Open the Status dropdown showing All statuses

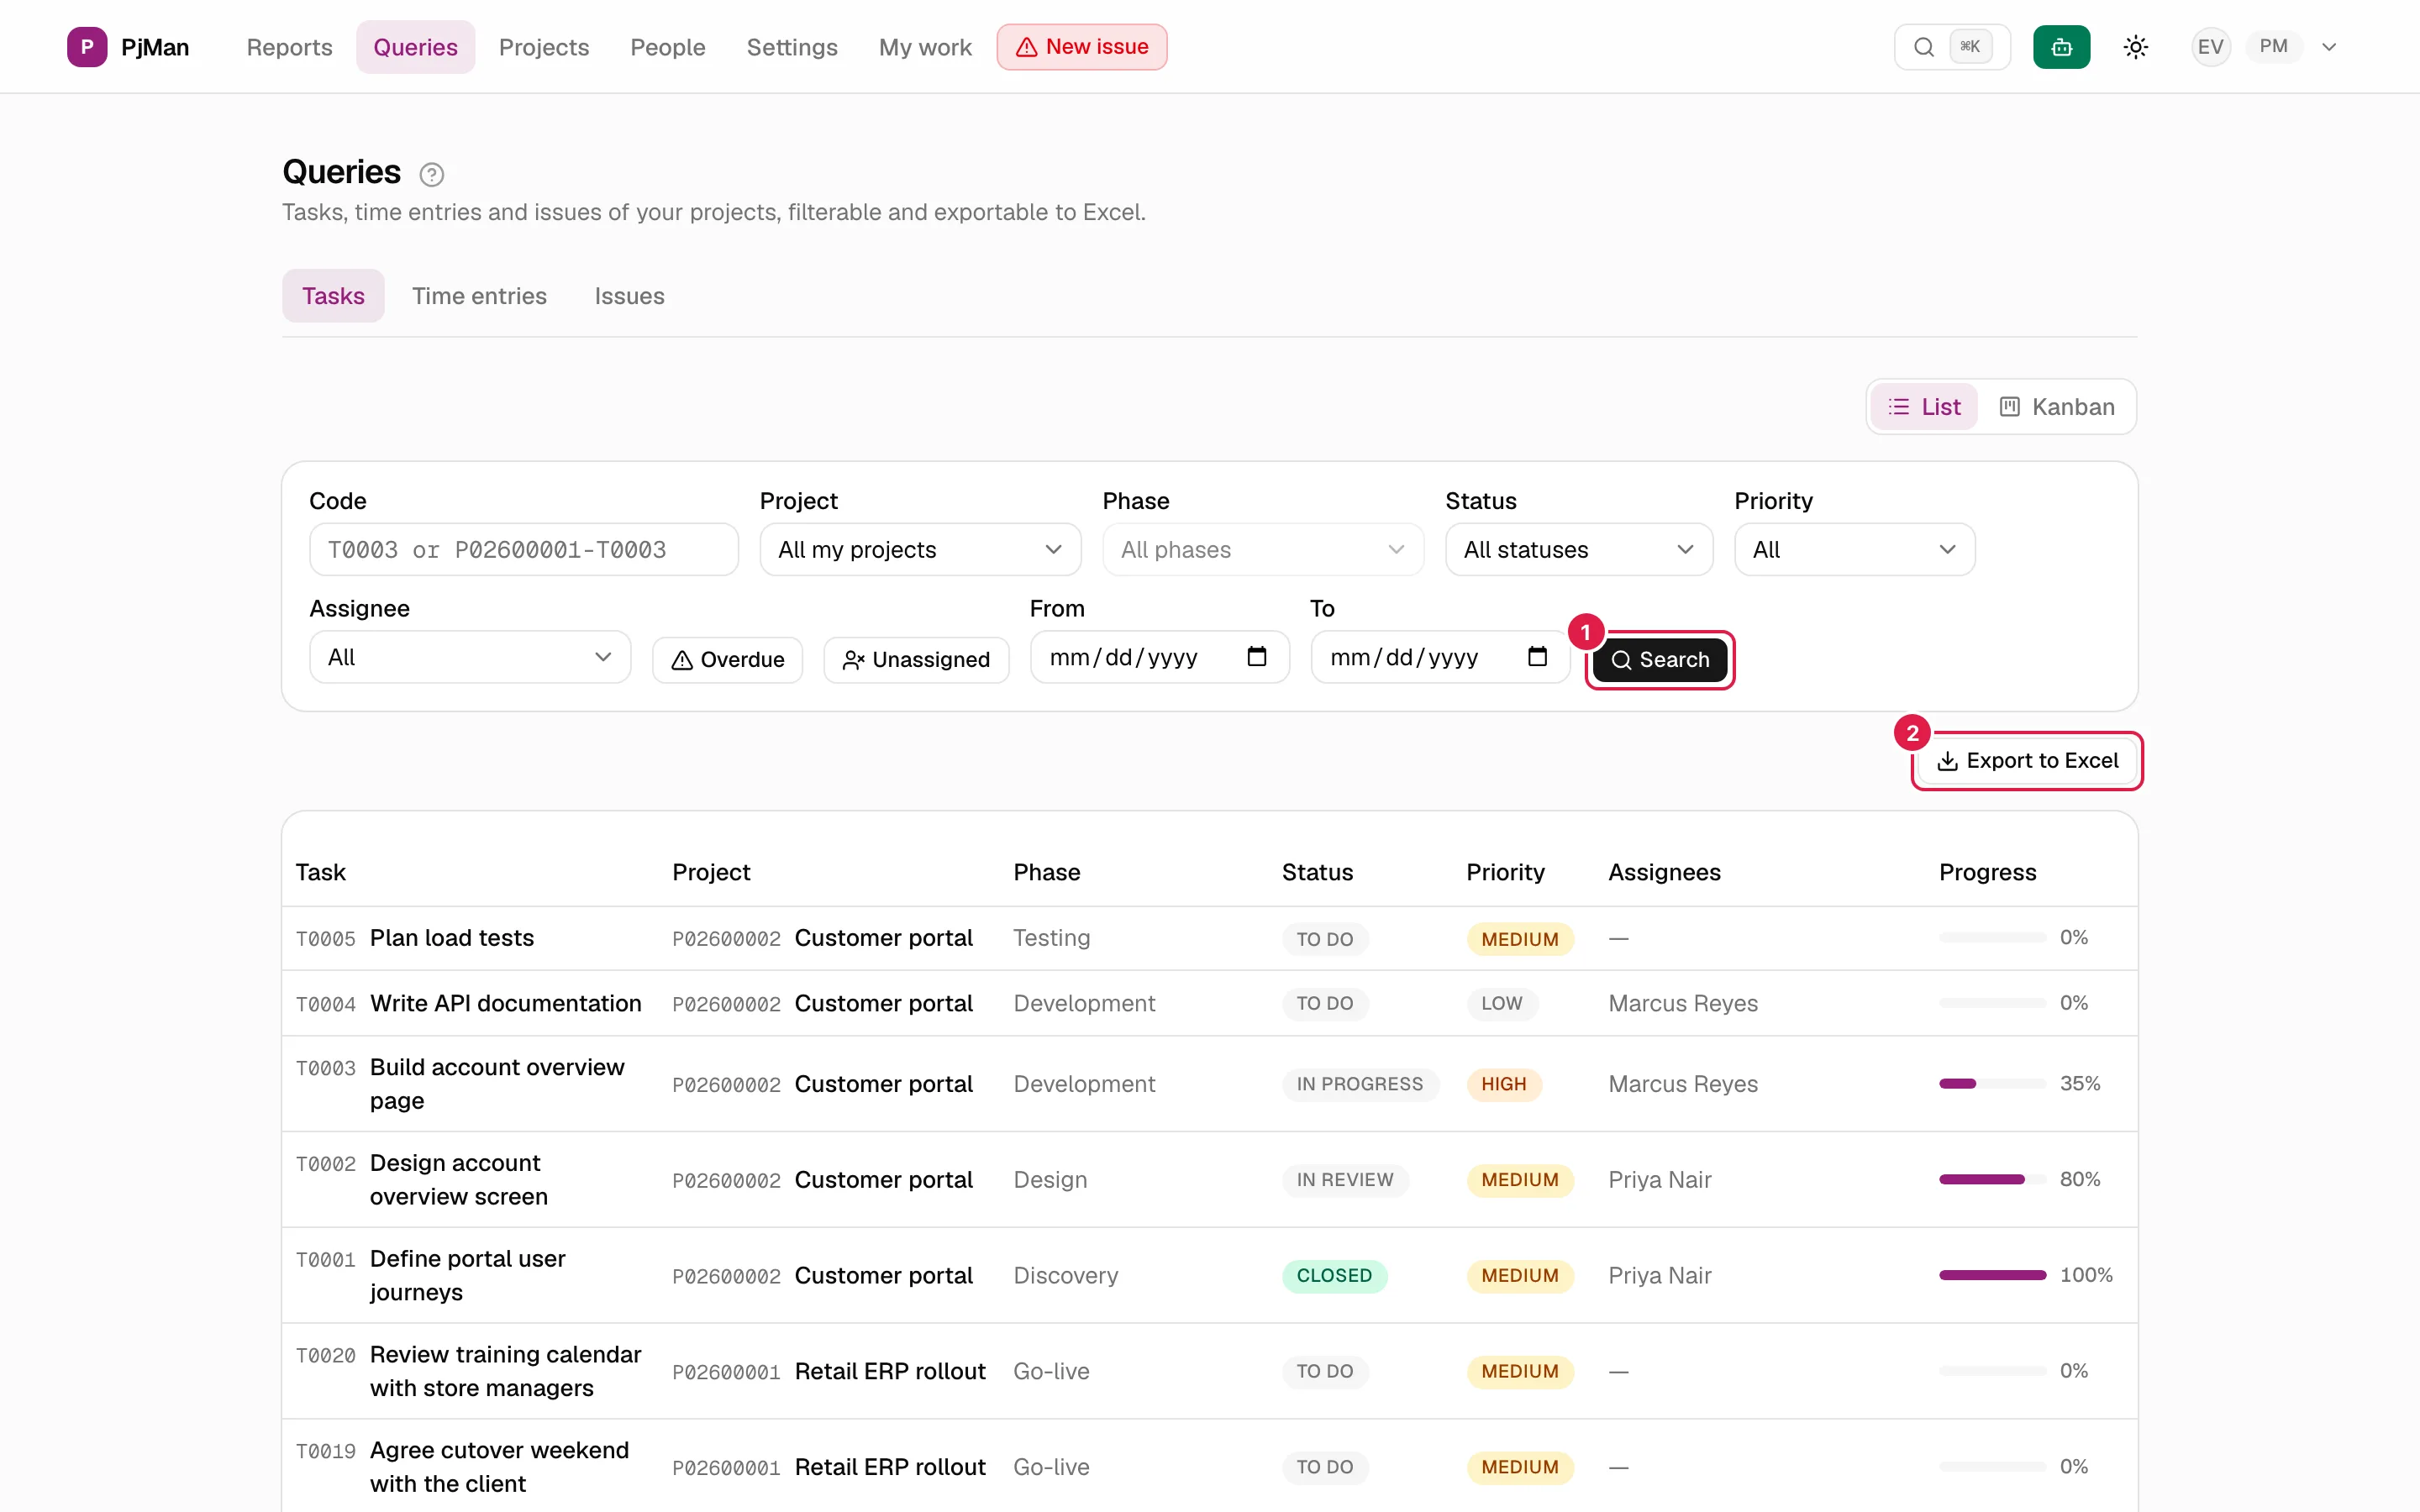coord(1579,550)
